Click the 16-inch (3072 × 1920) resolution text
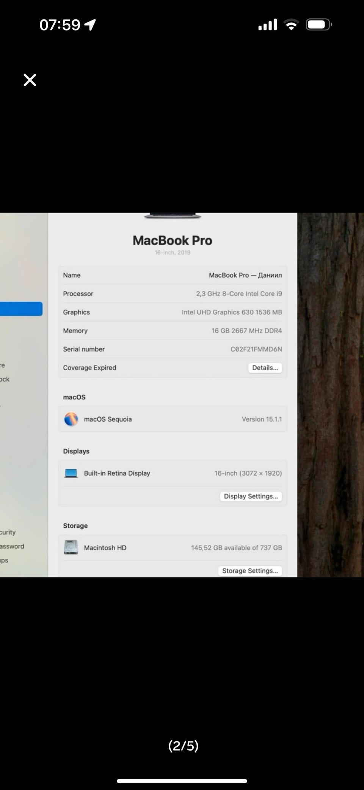364x790 pixels. click(x=248, y=473)
